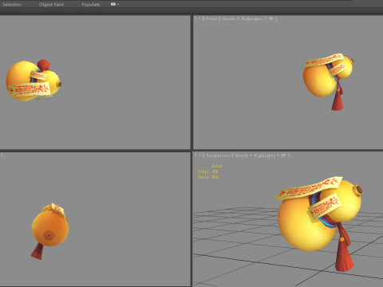Click the yellow 'Polys' statistic text
Image resolution: width=383 pixels, height=287 pixels.
click(x=208, y=171)
